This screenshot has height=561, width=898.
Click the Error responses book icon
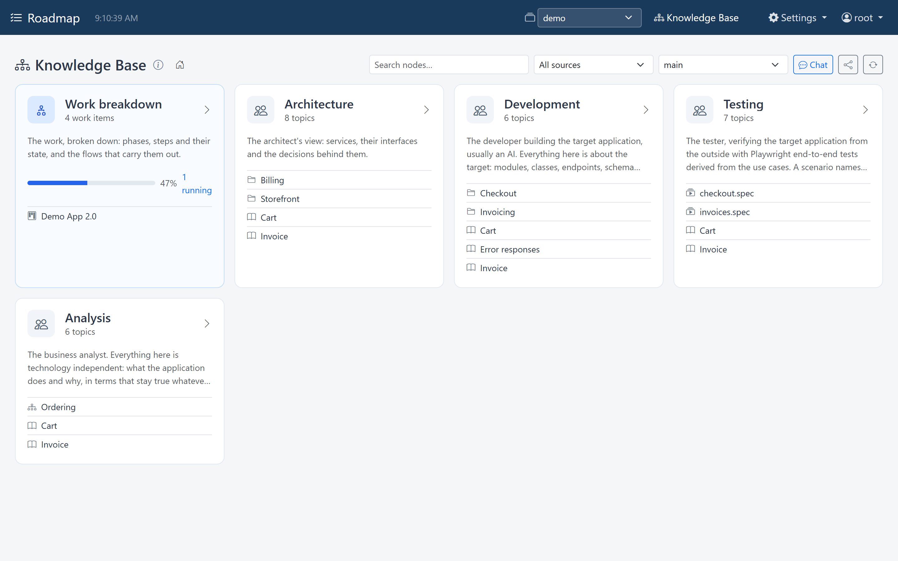(471, 249)
